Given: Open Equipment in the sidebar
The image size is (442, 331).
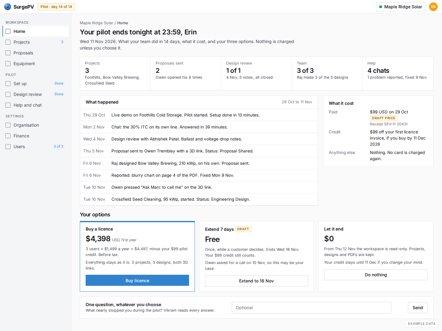Looking at the screenshot, I should 35,64.
